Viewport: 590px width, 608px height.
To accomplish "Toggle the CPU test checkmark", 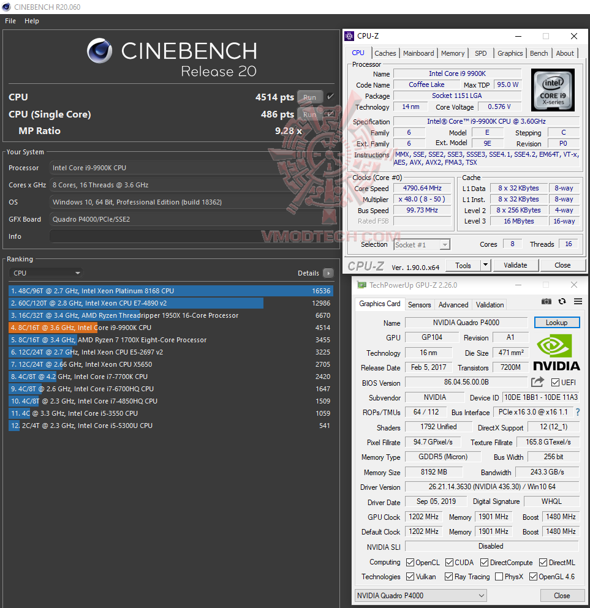I will 330,97.
